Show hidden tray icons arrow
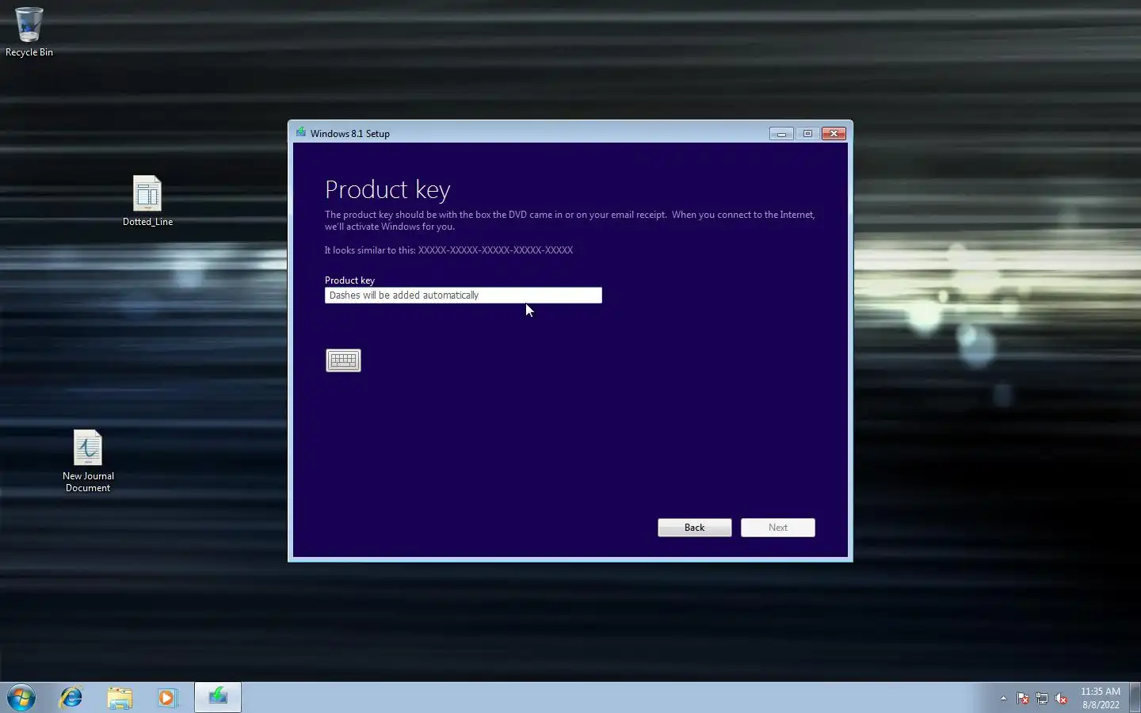Image resolution: width=1141 pixels, height=713 pixels. 1003,699
